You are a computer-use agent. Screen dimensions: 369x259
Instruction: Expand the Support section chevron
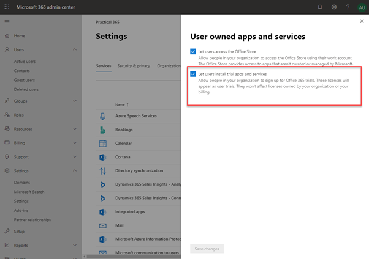click(75, 157)
